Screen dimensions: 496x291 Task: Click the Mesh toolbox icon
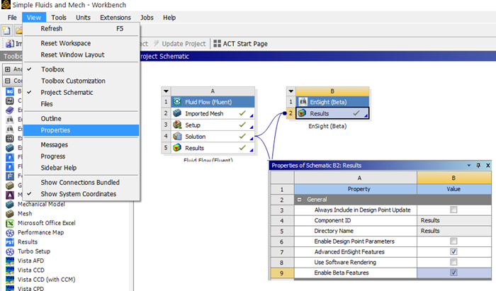(x=10, y=214)
